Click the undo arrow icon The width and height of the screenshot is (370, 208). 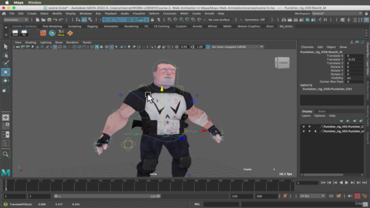(x=55, y=20)
